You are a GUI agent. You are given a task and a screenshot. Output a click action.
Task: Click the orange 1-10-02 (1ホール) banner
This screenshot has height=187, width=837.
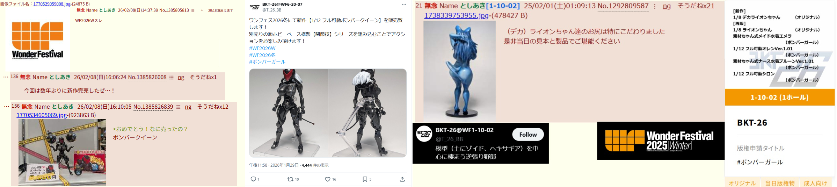pyautogui.click(x=780, y=98)
